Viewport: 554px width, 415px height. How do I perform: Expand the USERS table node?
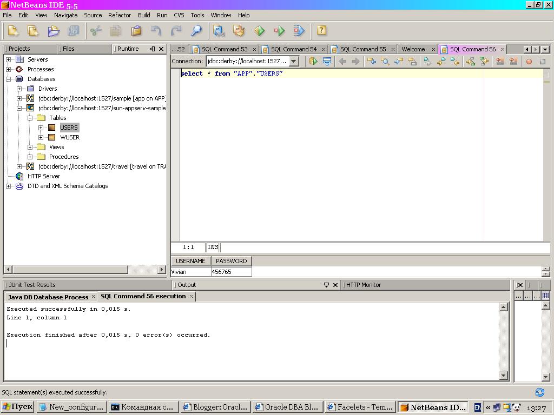coord(41,128)
